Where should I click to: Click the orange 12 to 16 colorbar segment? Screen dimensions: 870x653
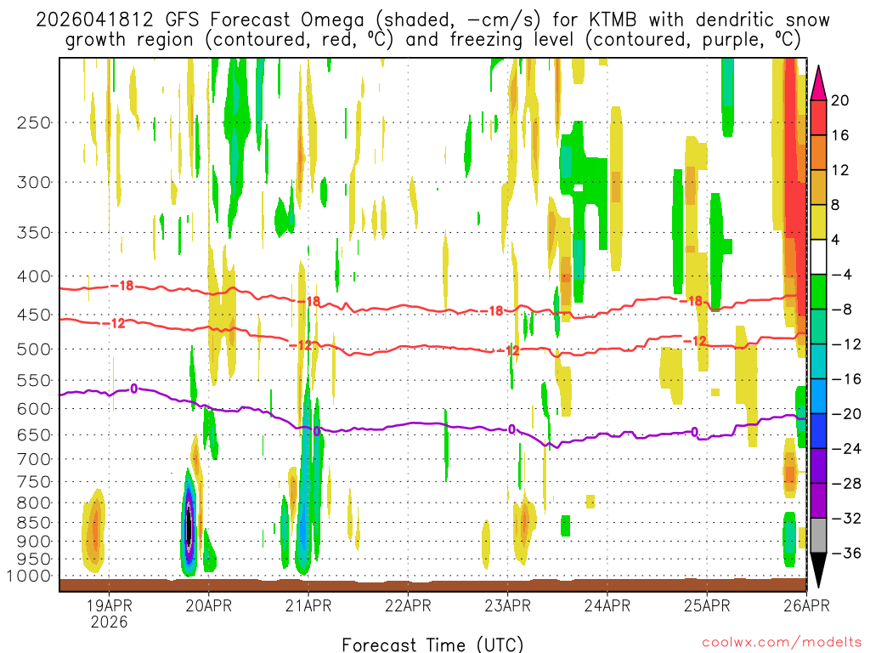point(818,153)
